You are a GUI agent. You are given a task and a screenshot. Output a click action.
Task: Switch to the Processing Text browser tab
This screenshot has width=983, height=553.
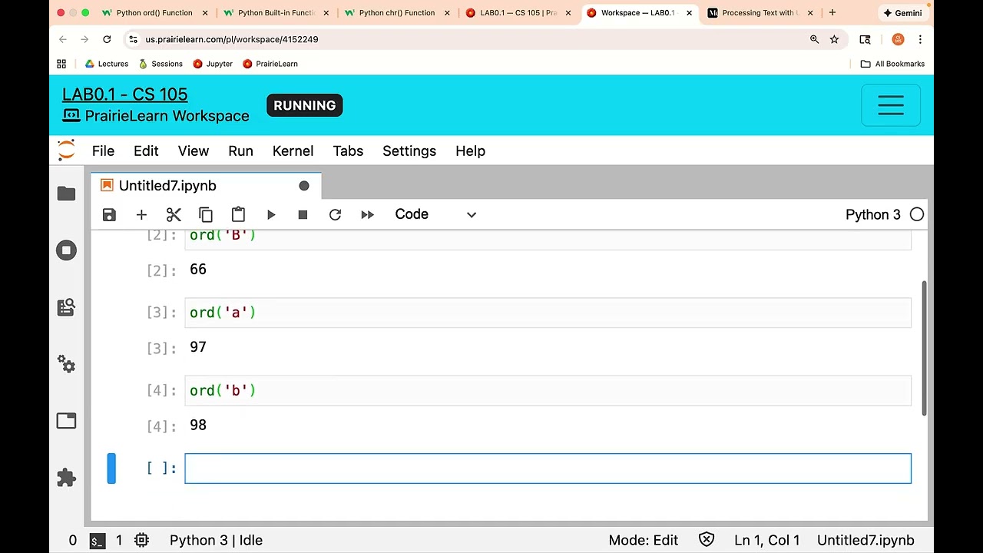click(x=759, y=13)
